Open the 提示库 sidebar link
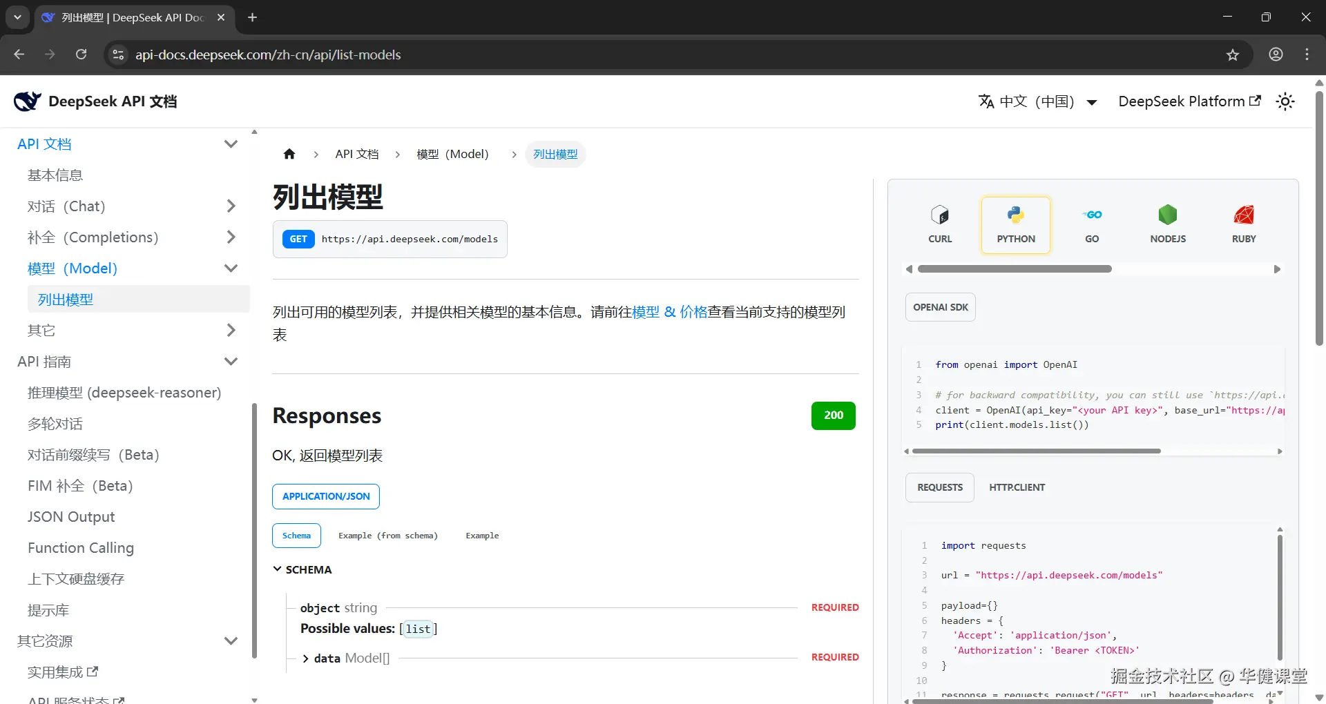The image size is (1326, 704). [x=48, y=610]
